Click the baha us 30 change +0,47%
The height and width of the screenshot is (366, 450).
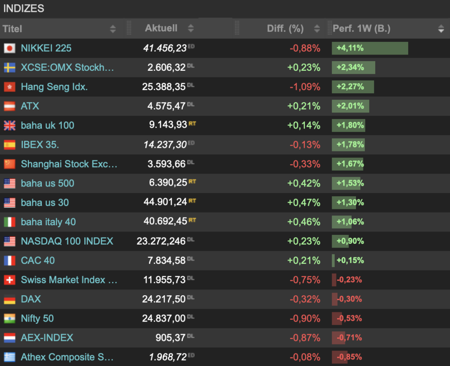(x=304, y=202)
